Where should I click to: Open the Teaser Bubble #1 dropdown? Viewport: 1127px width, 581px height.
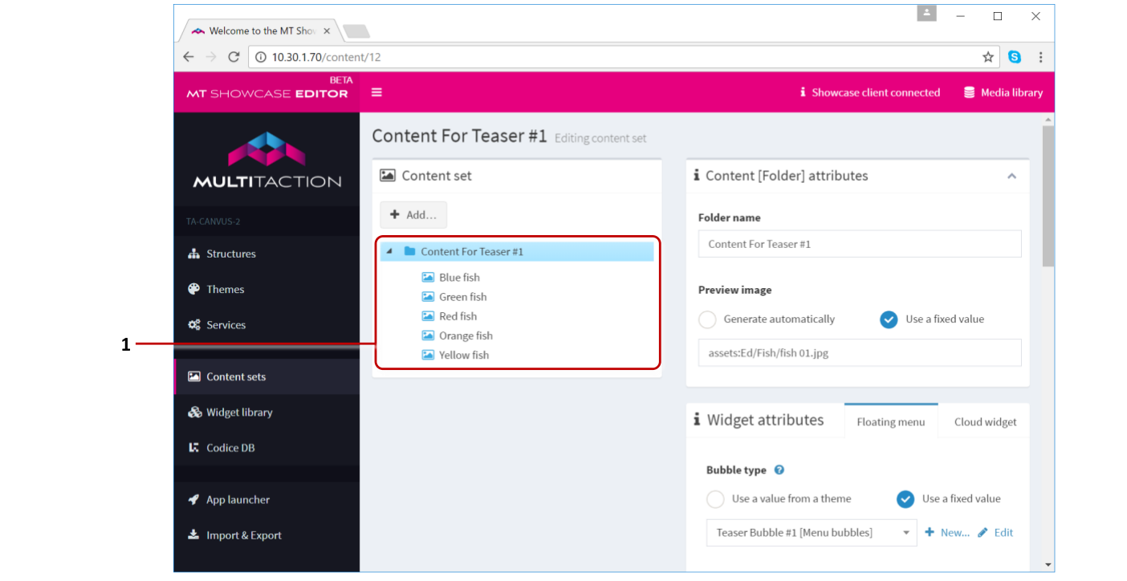pos(811,532)
